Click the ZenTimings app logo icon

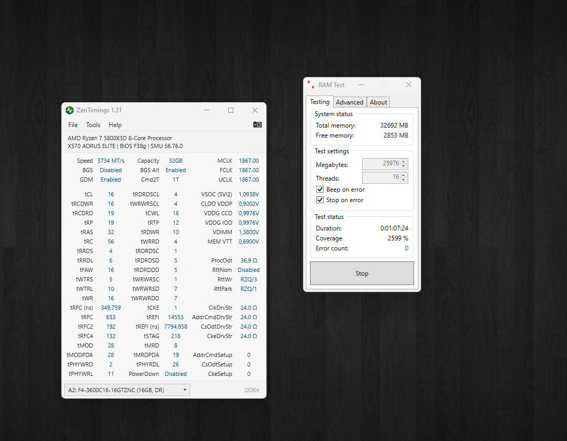coord(70,110)
